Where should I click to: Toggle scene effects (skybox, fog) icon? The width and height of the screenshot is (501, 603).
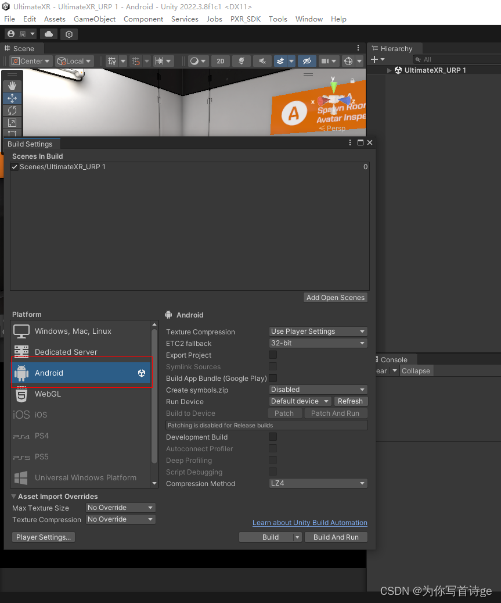[x=280, y=60]
